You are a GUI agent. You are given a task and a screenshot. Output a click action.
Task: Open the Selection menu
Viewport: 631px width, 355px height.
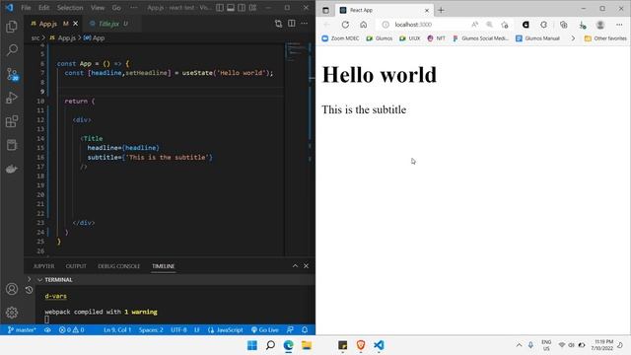click(70, 8)
